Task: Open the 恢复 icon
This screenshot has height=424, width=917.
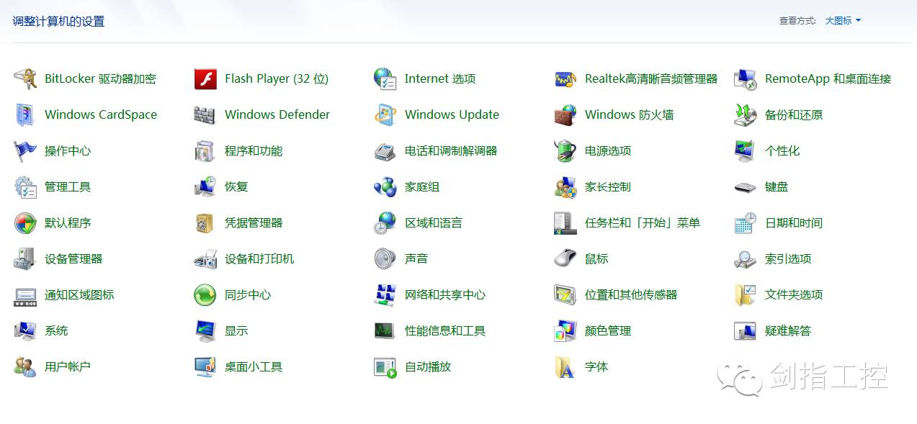Action: click(x=205, y=186)
